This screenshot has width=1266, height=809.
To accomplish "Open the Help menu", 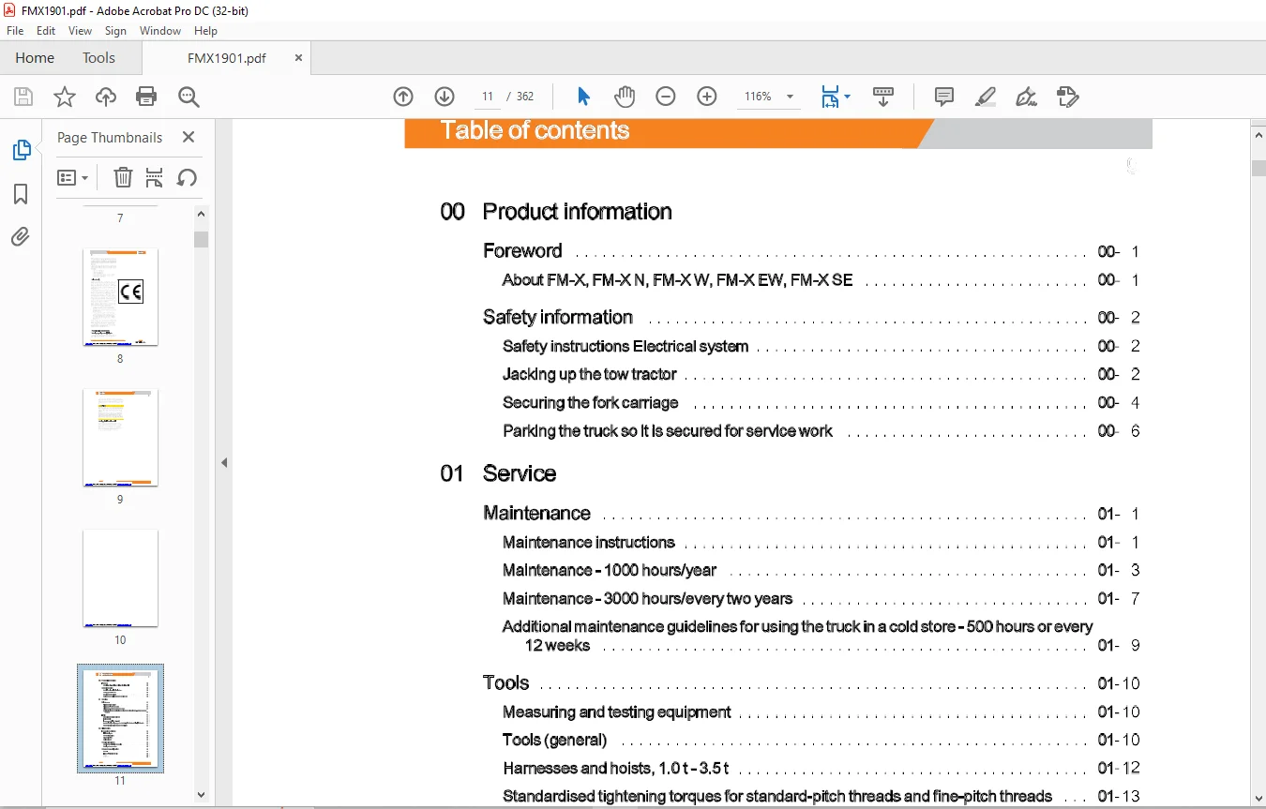I will point(205,31).
